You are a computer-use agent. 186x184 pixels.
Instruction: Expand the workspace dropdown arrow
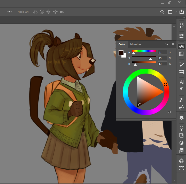pos(176,12)
